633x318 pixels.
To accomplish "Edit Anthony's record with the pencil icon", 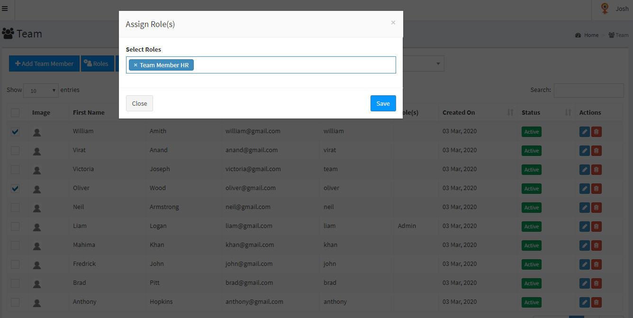I will (585, 302).
